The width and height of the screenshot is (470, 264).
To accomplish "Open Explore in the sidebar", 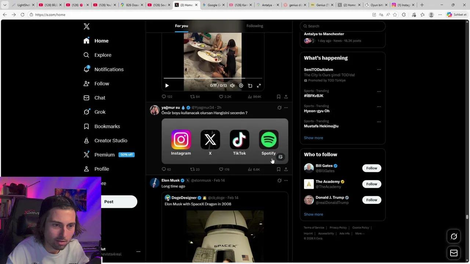I will click(97, 55).
